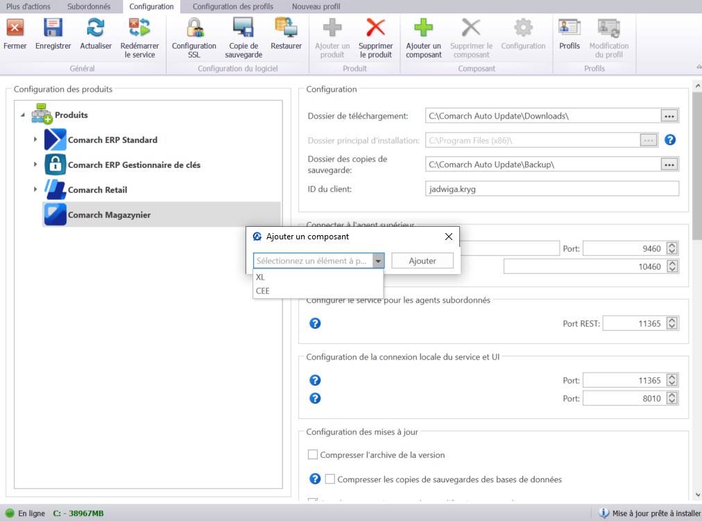Collapse the ribbon with the arrow

699,67
